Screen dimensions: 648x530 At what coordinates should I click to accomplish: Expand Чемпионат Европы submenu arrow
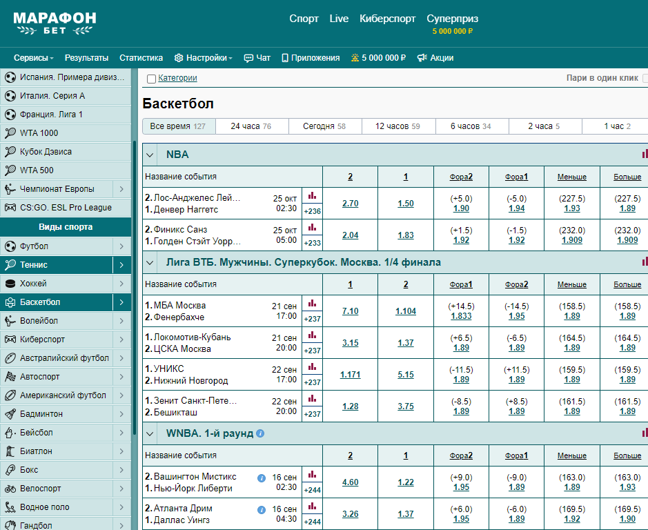coord(122,189)
